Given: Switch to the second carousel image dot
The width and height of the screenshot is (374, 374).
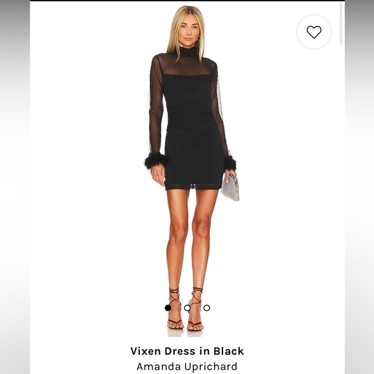Looking at the screenshot, I should [187, 308].
